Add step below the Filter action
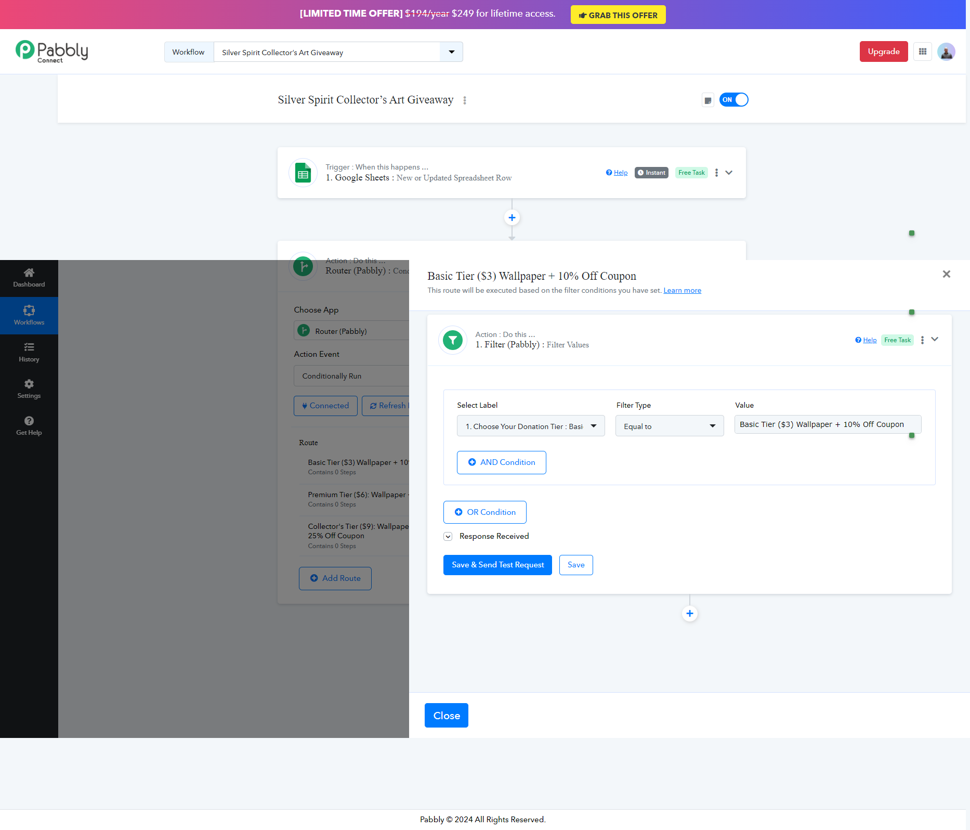This screenshot has height=830, width=970. (690, 614)
